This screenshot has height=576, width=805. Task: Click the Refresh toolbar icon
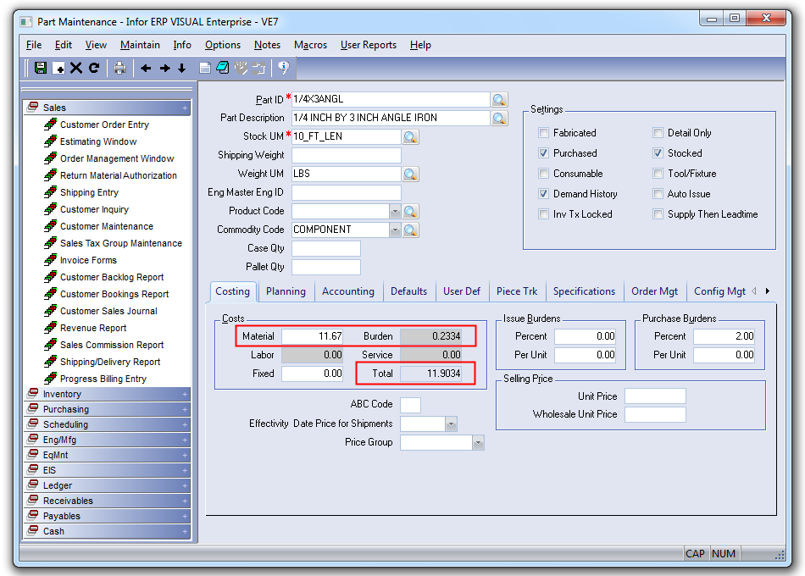pos(93,68)
